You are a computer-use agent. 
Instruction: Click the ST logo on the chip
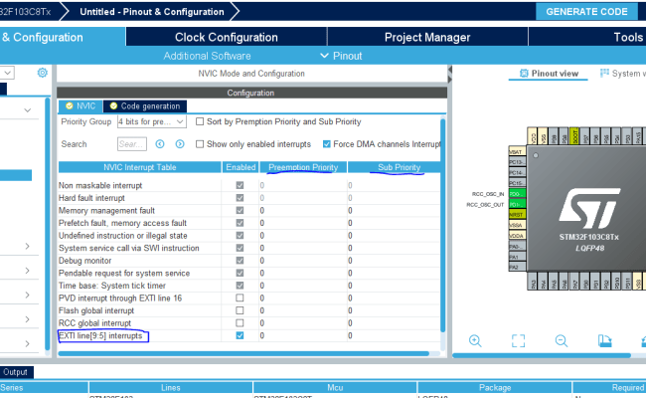589,208
